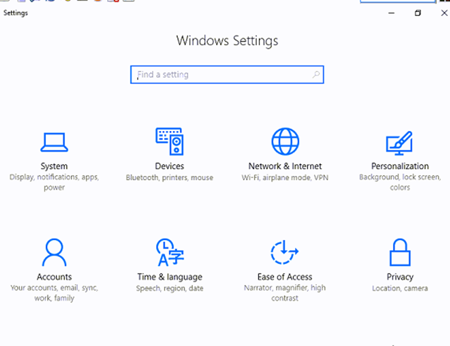Screen dimensions: 450x346
Task: Click the Time & language text label
Action: [170, 277]
